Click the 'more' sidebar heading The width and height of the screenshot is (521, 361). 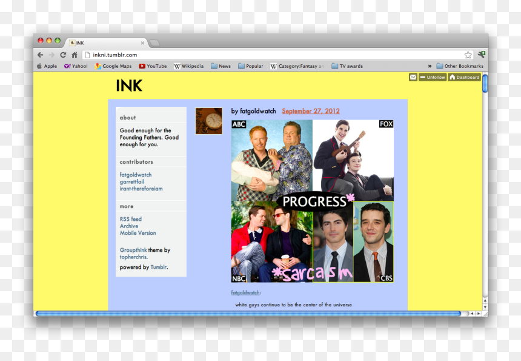click(126, 206)
